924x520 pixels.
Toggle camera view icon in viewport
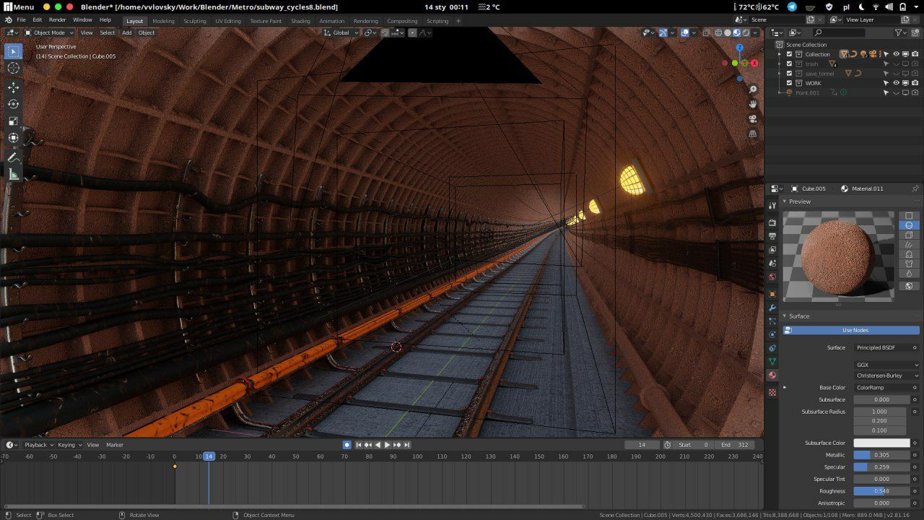click(x=753, y=119)
